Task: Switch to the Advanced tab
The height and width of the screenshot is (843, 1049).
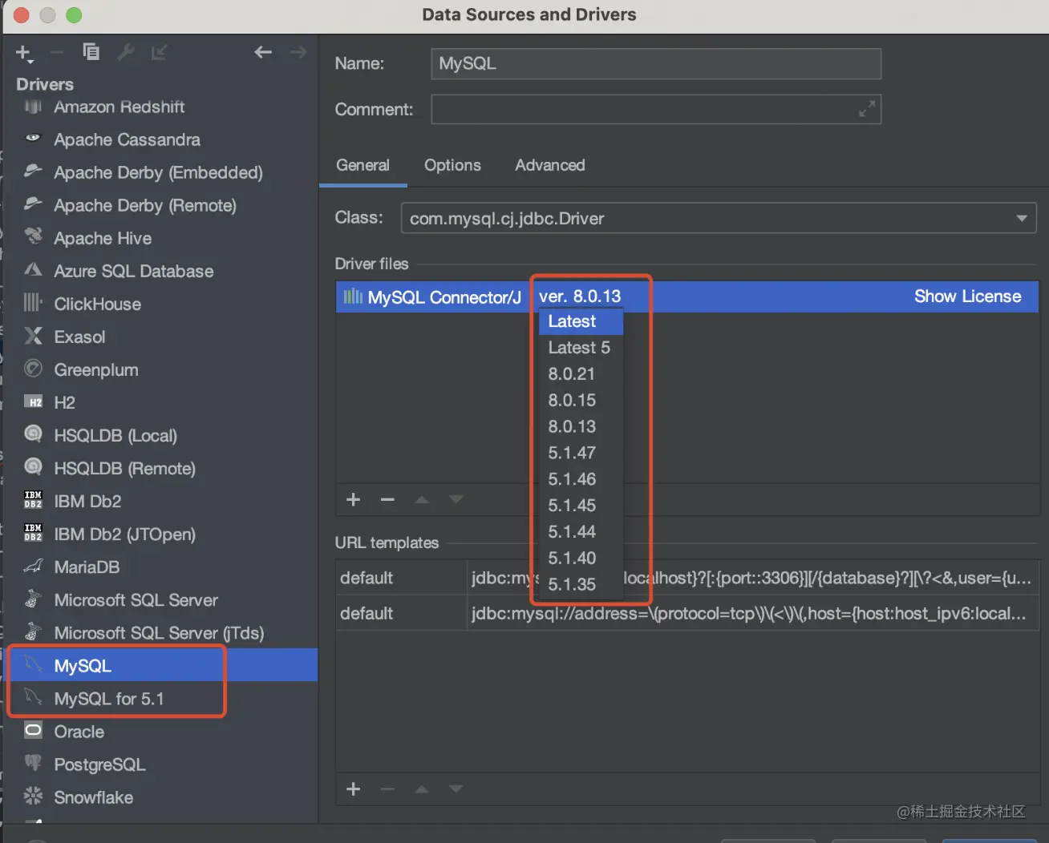Action: click(550, 165)
